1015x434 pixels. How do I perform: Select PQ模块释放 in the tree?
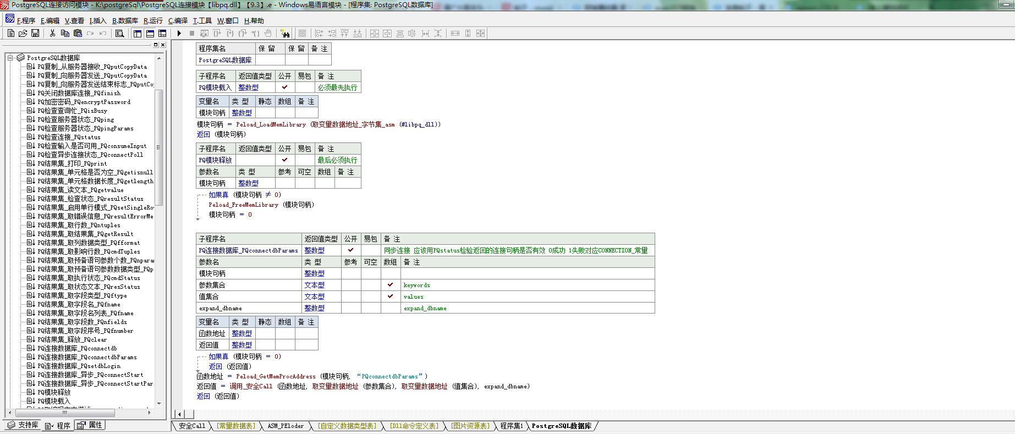click(54, 392)
